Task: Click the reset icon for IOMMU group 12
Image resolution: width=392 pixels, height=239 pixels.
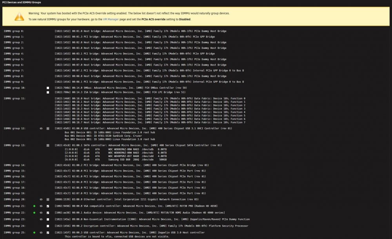Action: [x=41, y=128]
